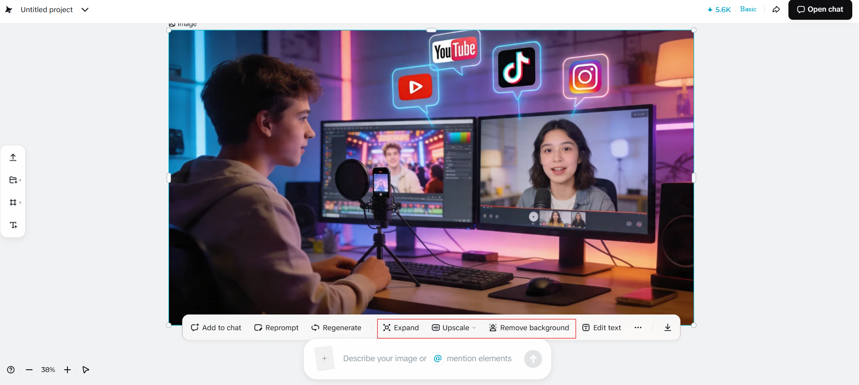Open the frame tool in the sidebar
Screen dimensions: 859x385
(x=13, y=202)
